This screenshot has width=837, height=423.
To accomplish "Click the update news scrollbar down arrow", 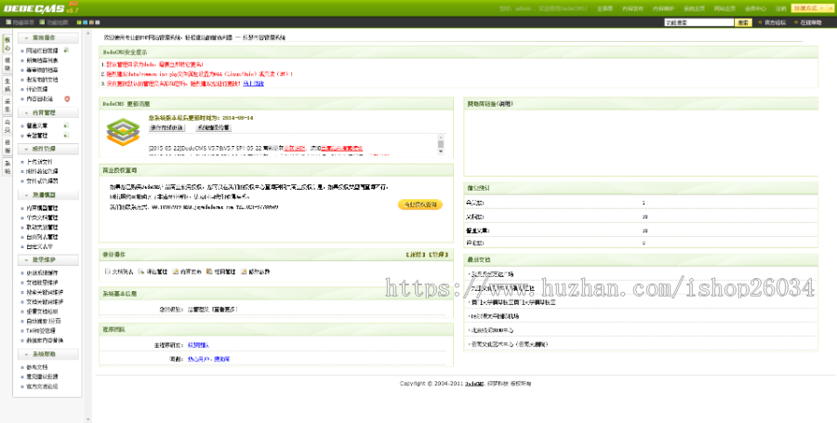I will click(441, 152).
